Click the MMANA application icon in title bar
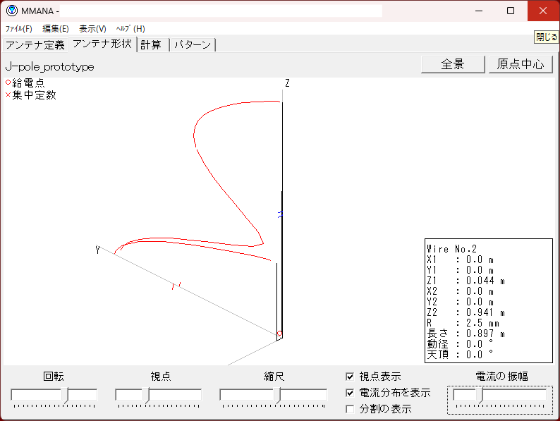Screen dimensions: 560x421 (x=12, y=11)
